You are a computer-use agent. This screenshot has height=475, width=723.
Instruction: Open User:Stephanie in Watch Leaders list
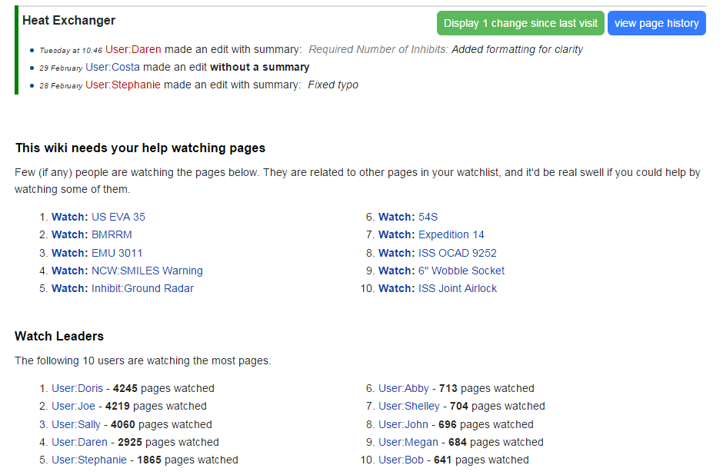click(89, 460)
